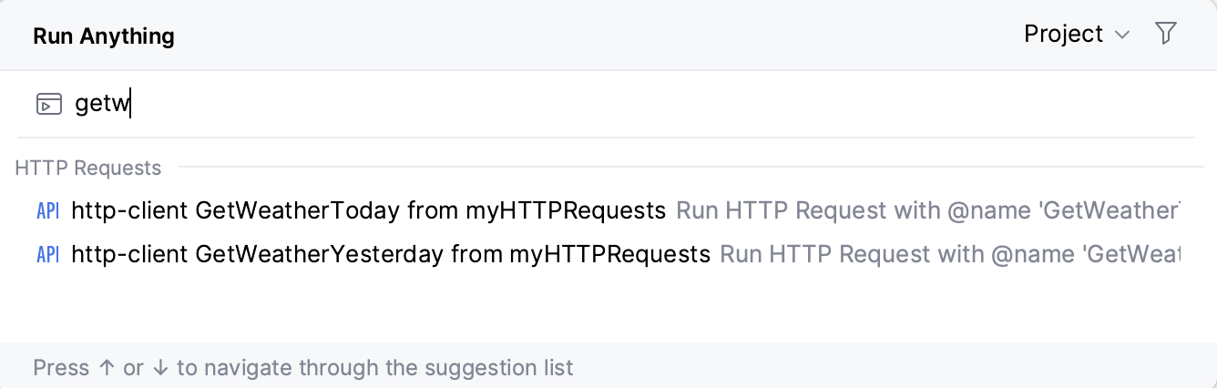
Task: Click the run console icon beside the search text
Action: tap(49, 105)
